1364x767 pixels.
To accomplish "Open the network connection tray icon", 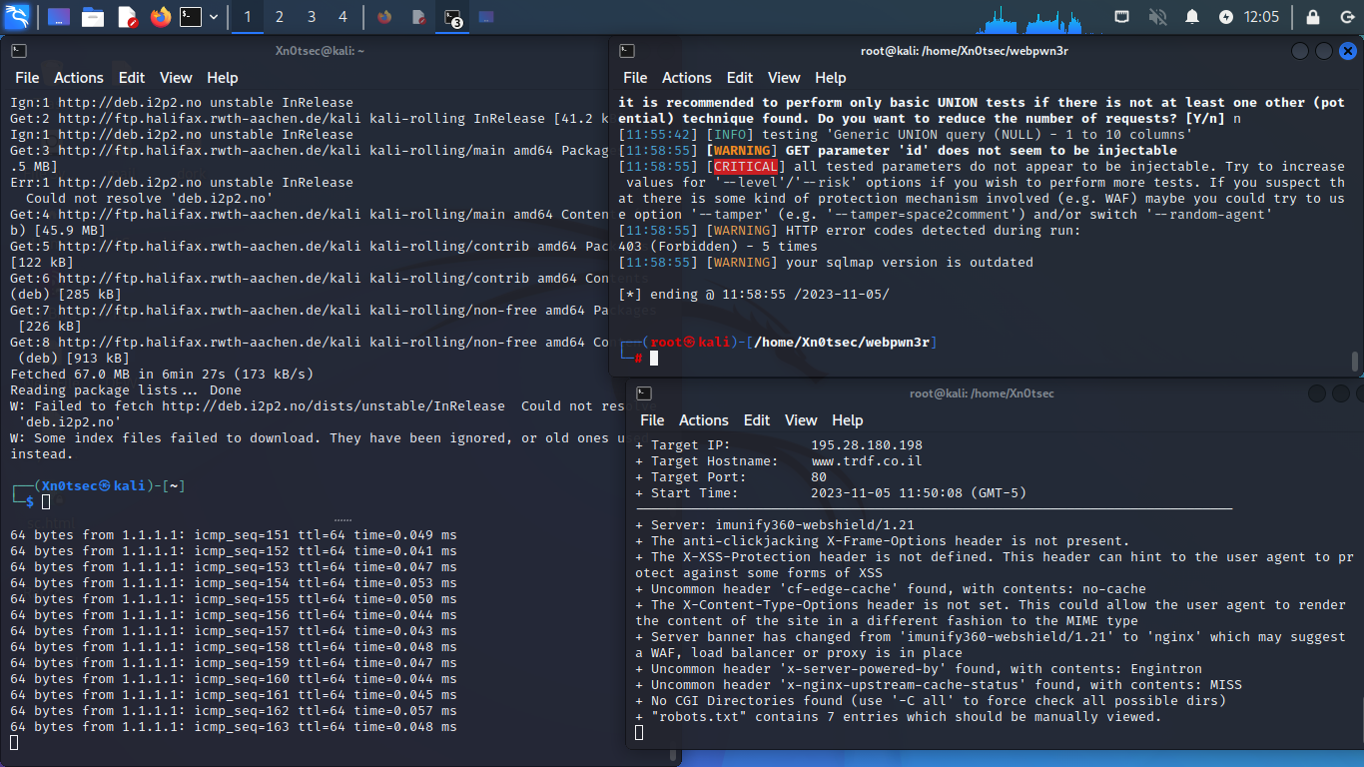I will point(1122,17).
